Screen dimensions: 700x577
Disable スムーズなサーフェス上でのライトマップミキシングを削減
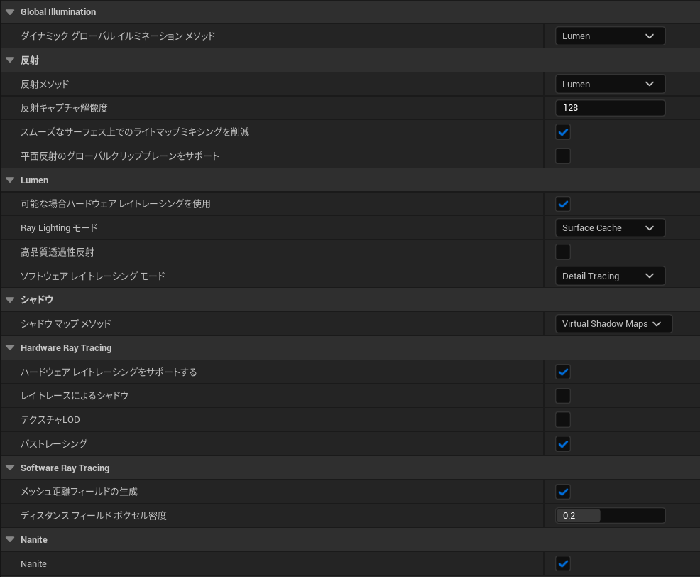[x=562, y=131]
